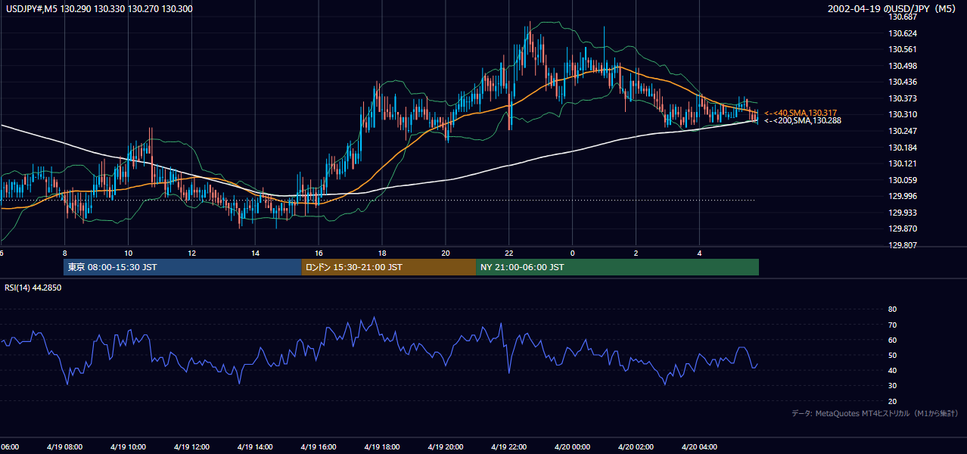The width and height of the screenshot is (967, 454).
Task: Click the 4/19 08:00 time axis label
Action: 64,446
